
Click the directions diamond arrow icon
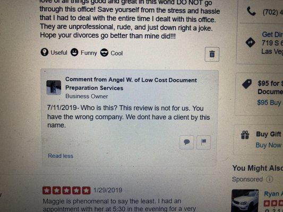[250, 42]
